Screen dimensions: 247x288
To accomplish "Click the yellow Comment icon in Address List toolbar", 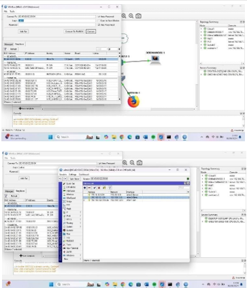I will coord(104,188).
